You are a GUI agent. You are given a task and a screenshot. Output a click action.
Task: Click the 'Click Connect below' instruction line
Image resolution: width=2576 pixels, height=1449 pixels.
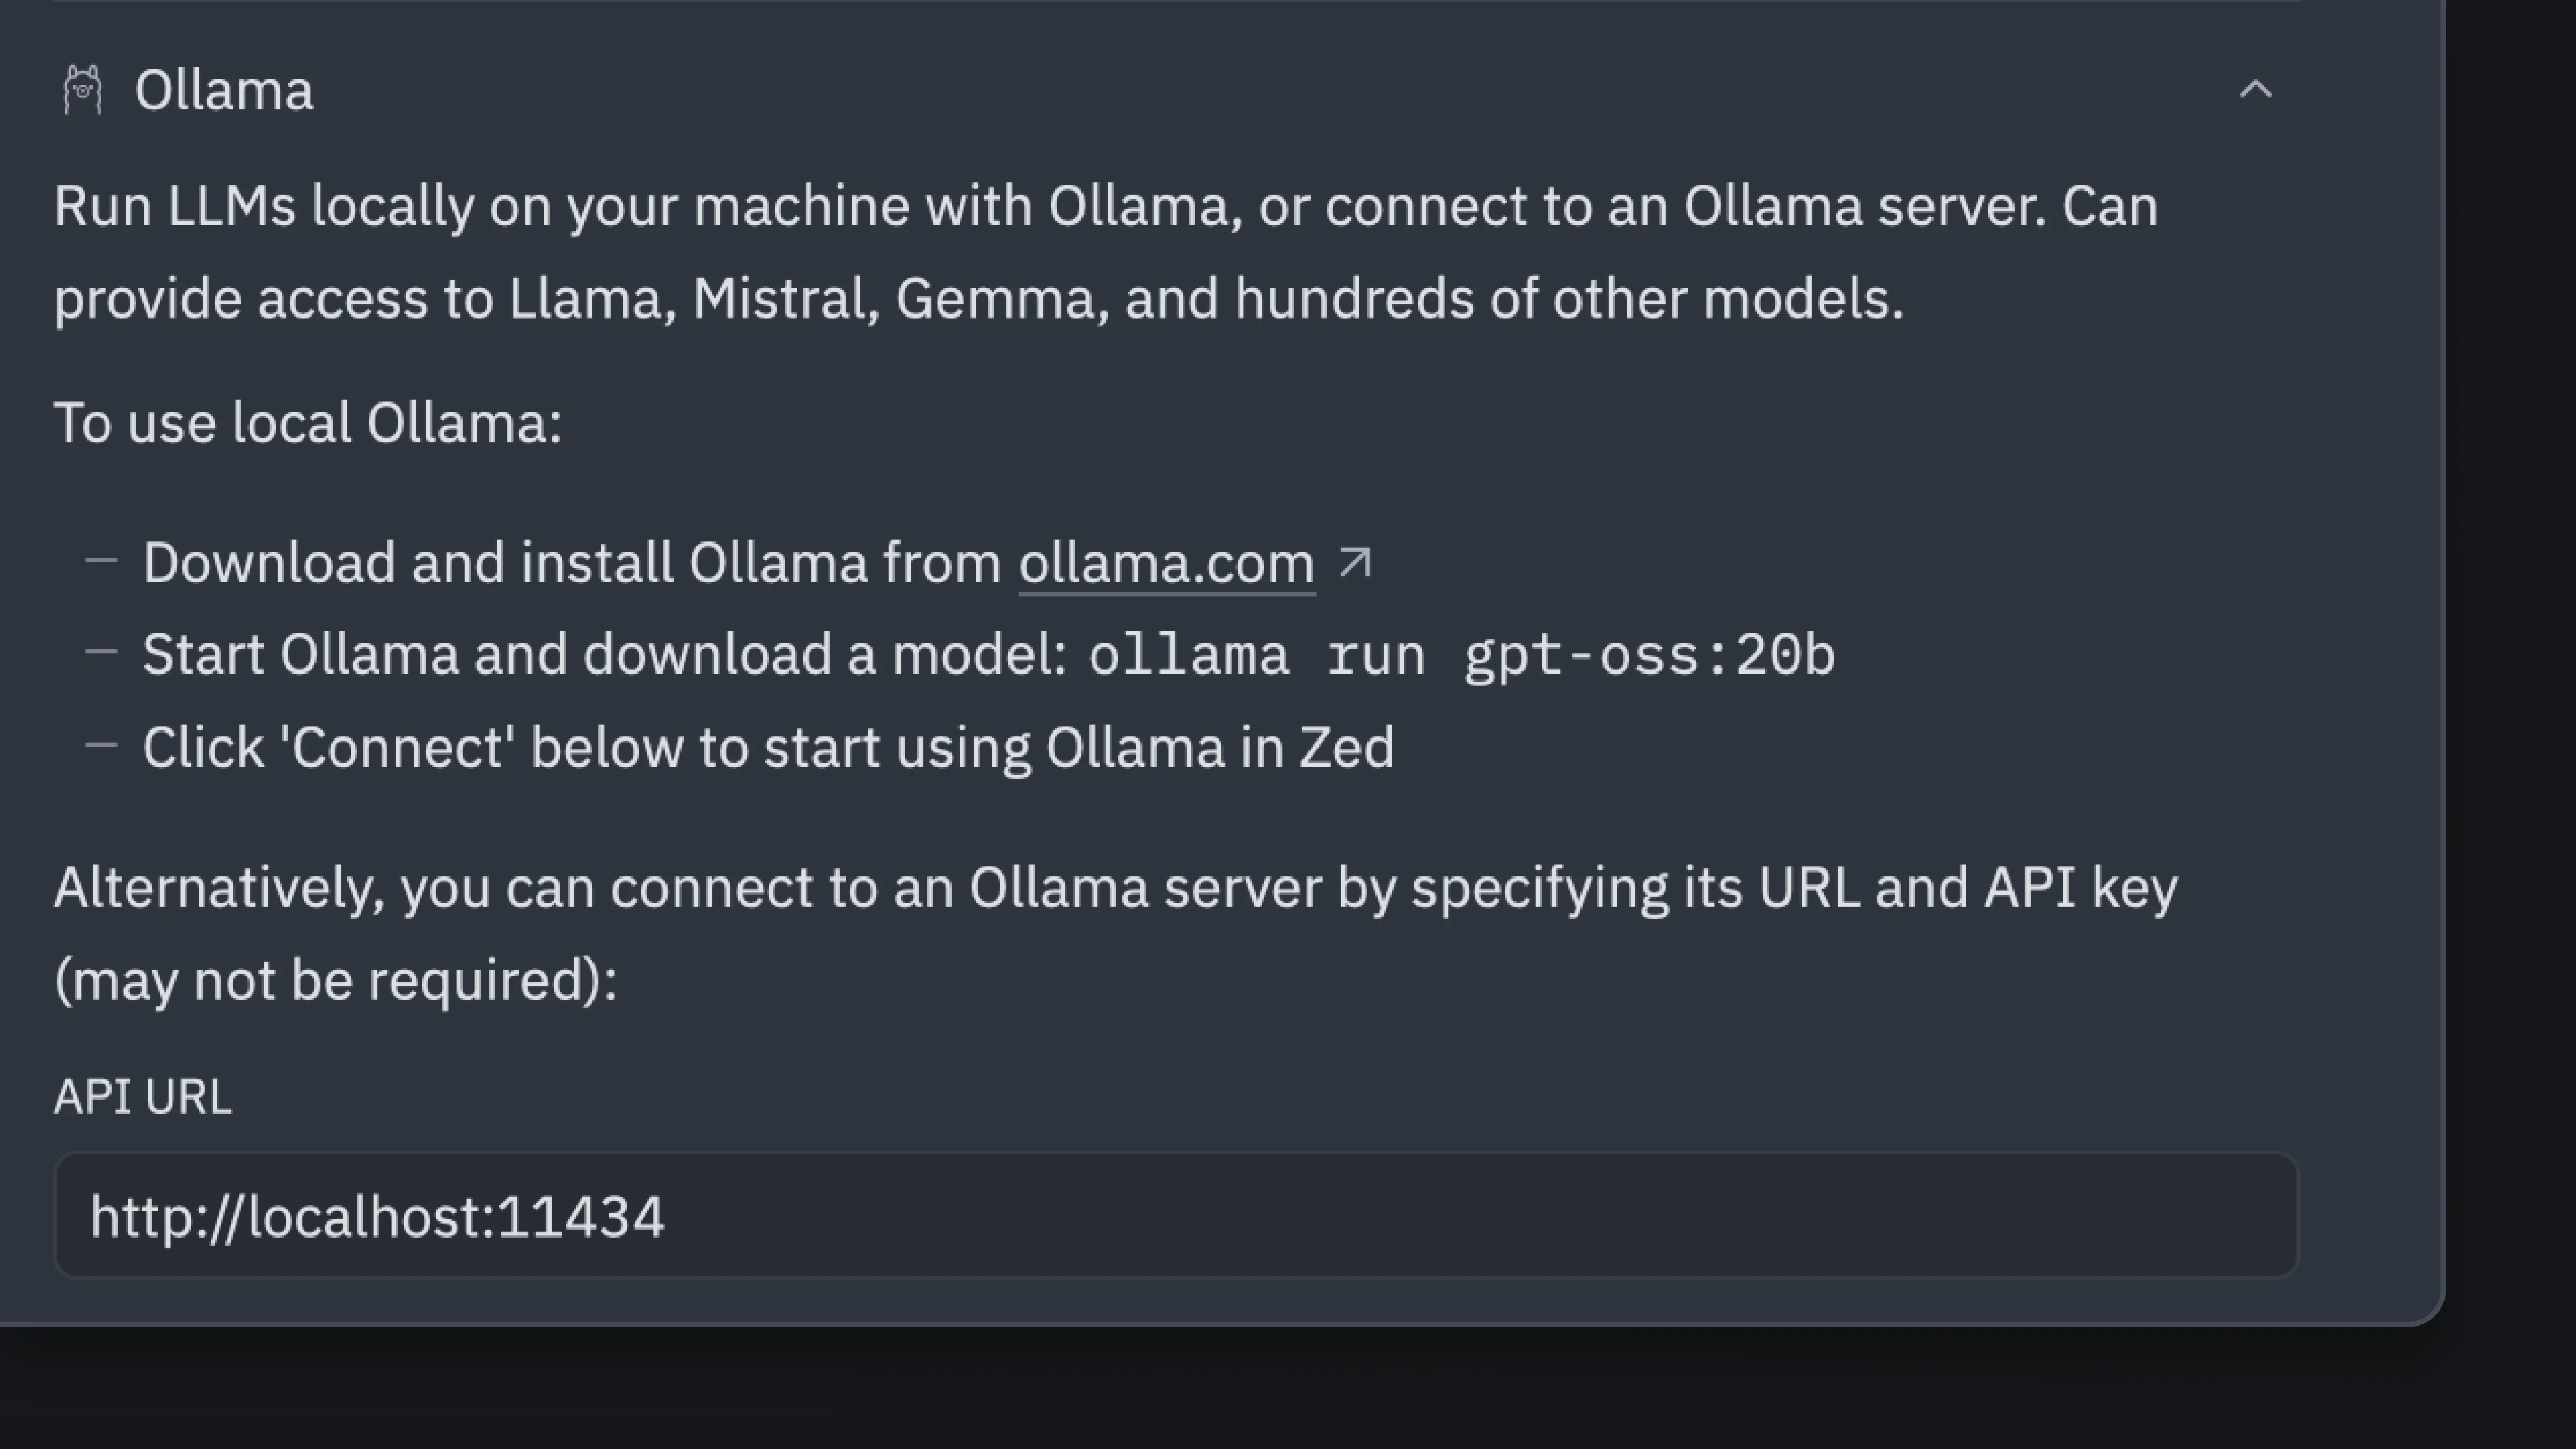[x=768, y=748]
